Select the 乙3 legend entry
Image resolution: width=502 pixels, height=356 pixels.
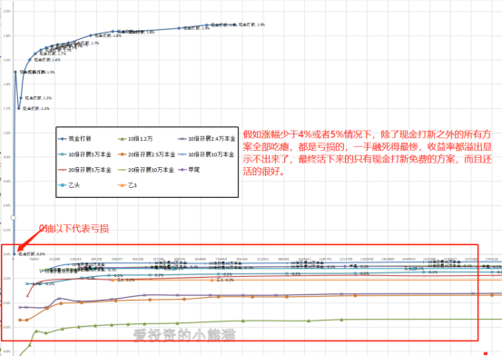click(x=127, y=185)
